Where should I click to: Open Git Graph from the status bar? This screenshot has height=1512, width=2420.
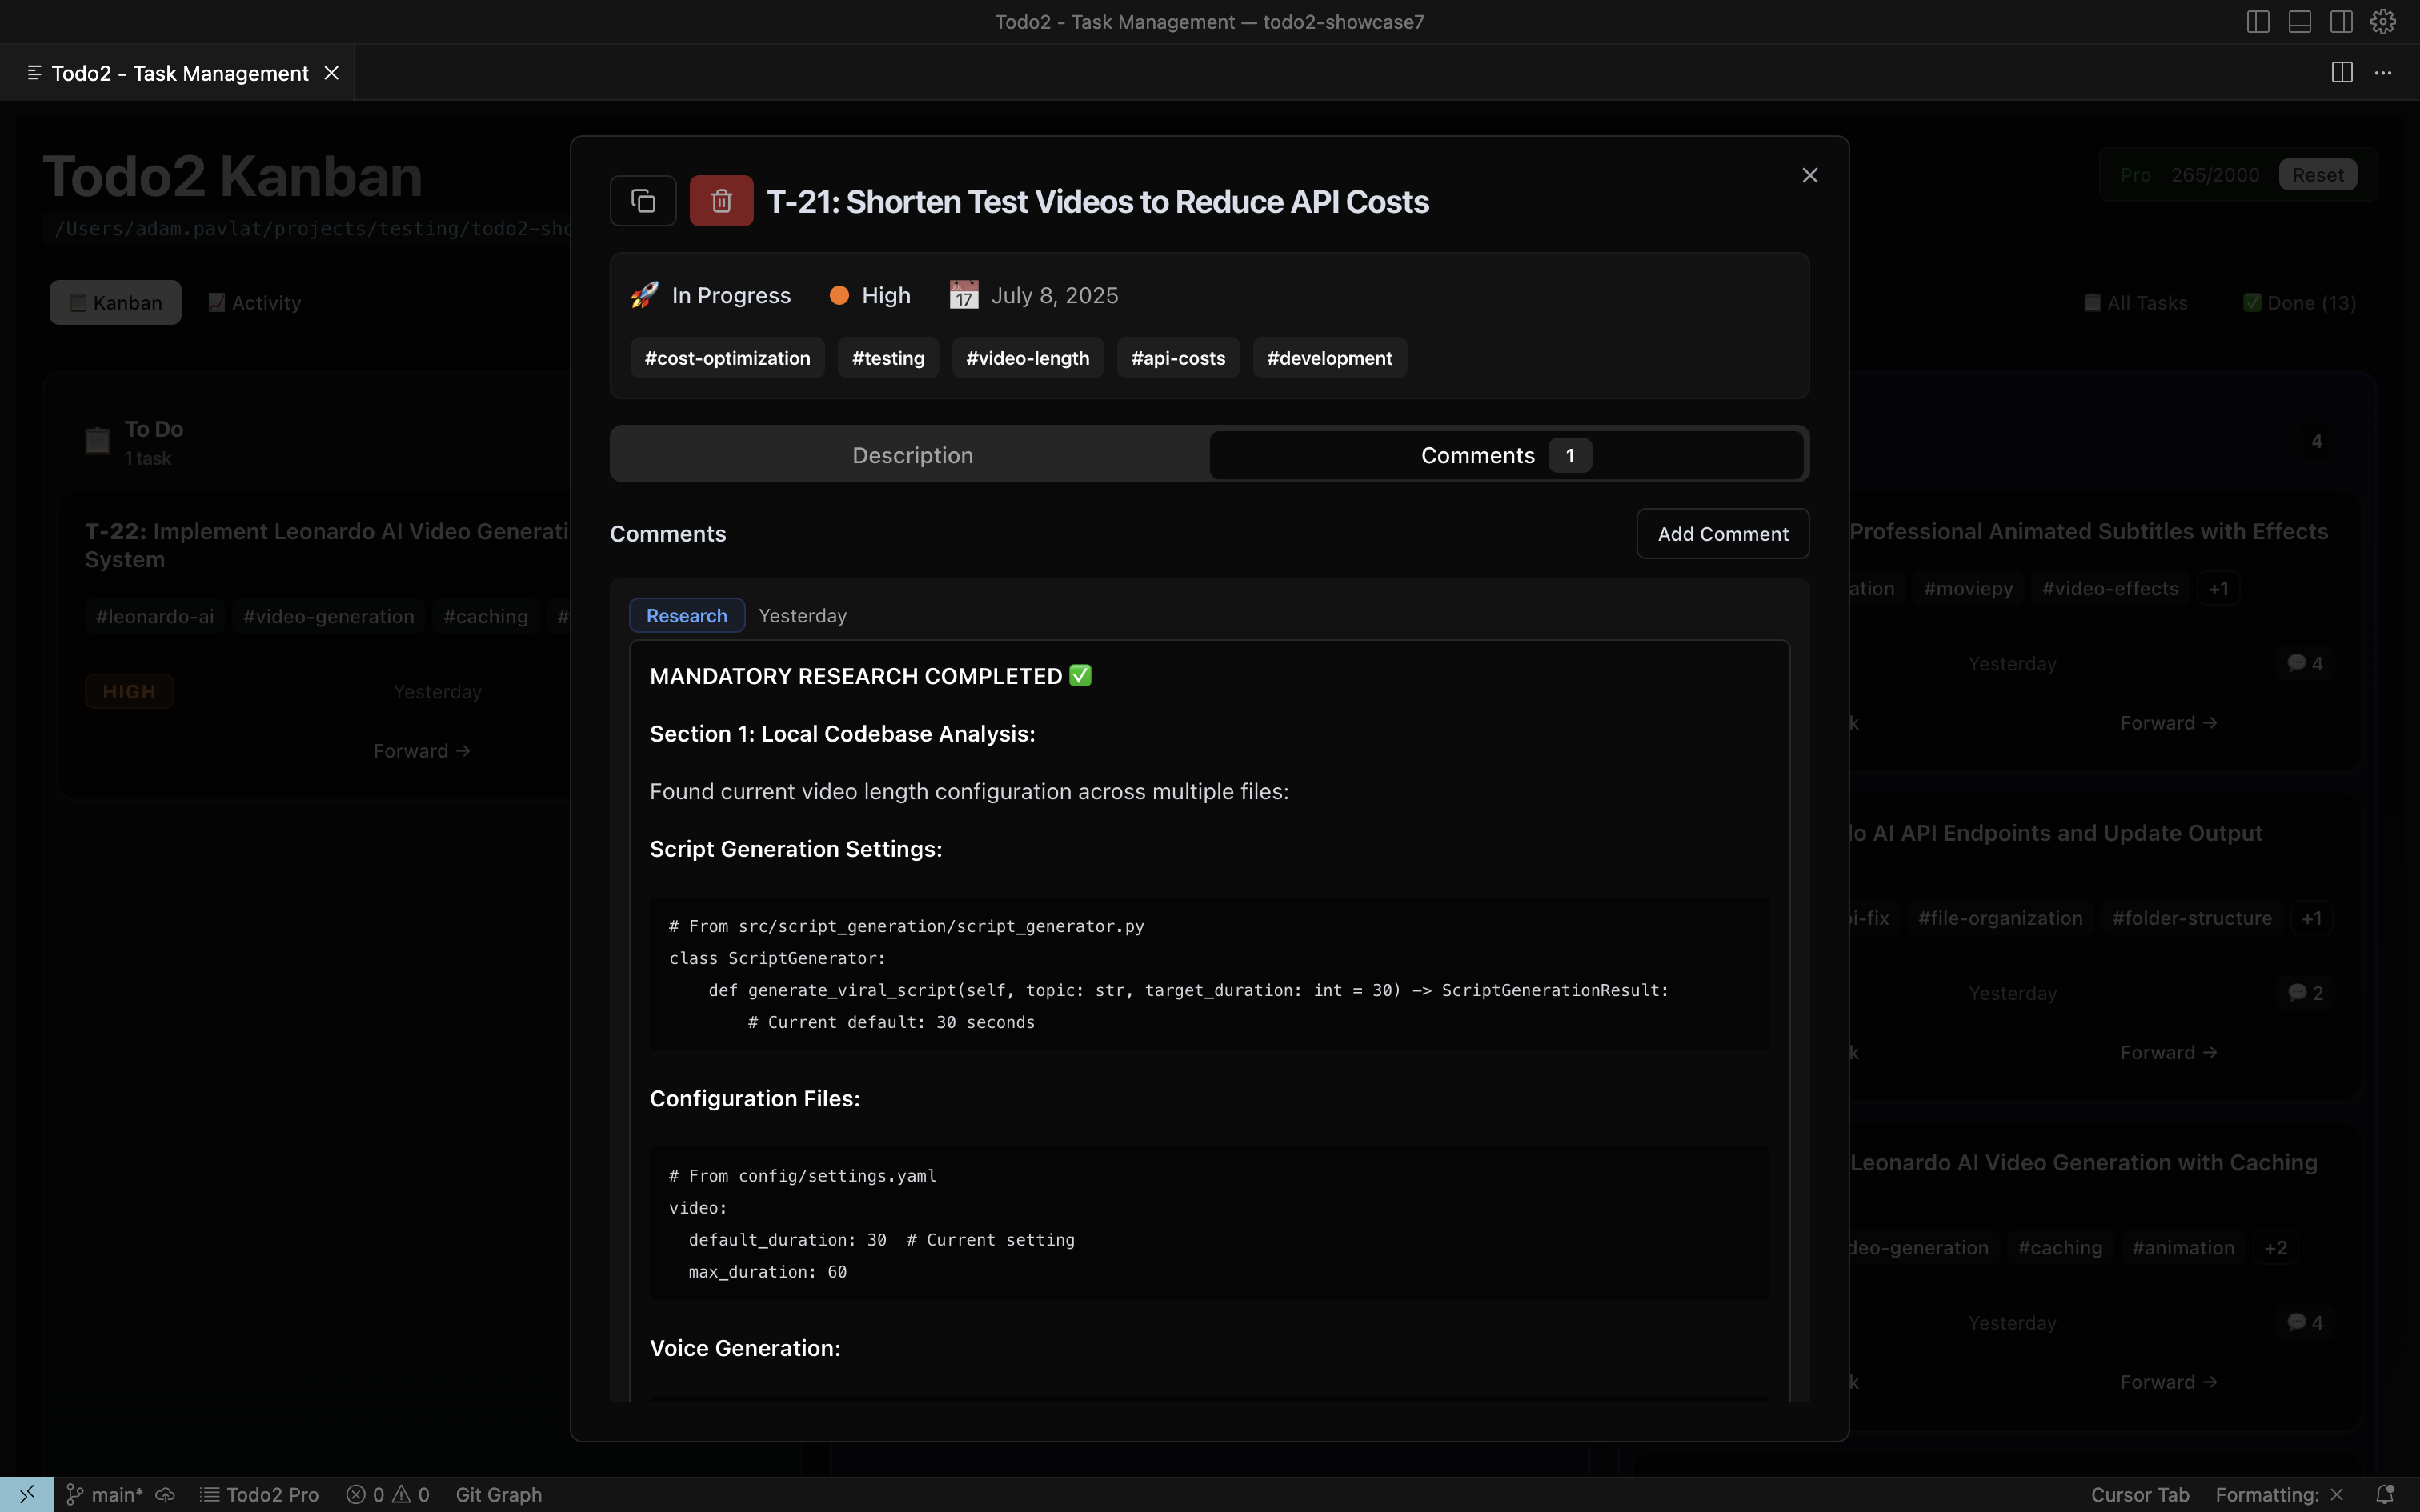point(498,1494)
